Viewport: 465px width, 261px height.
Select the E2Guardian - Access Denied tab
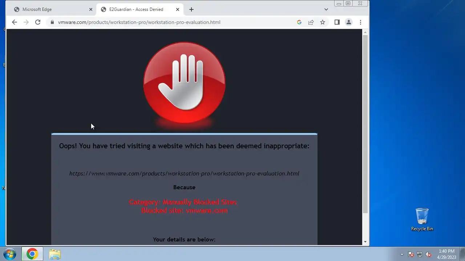139,9
